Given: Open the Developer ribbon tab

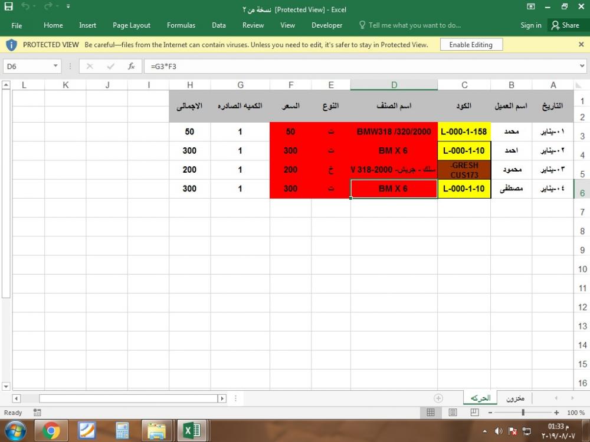Looking at the screenshot, I should point(327,25).
